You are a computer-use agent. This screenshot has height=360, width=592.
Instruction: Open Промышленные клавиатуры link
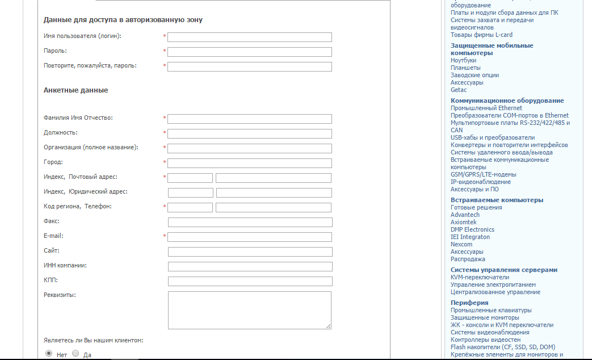[x=491, y=310]
